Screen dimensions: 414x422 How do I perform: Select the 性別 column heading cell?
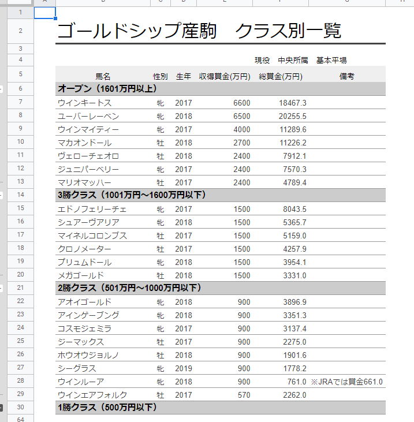point(160,76)
